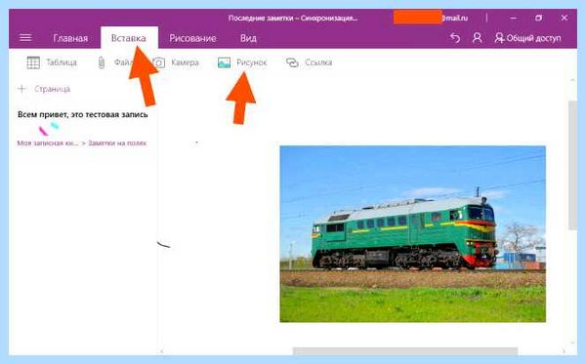Select the Вставка tab
The image size is (586, 364).
point(129,38)
